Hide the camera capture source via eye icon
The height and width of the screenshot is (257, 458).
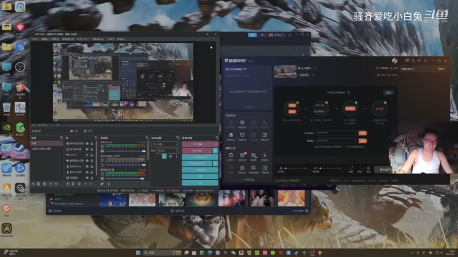(x=87, y=144)
